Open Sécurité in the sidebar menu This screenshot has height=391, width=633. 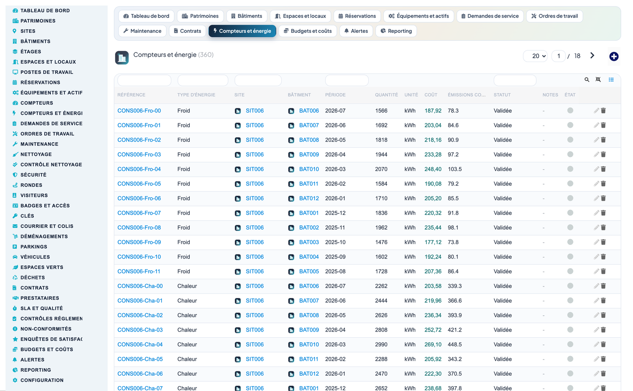click(33, 175)
